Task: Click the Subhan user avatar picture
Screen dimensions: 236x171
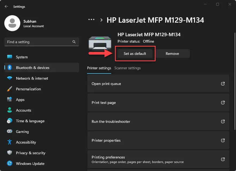Action: click(12, 23)
